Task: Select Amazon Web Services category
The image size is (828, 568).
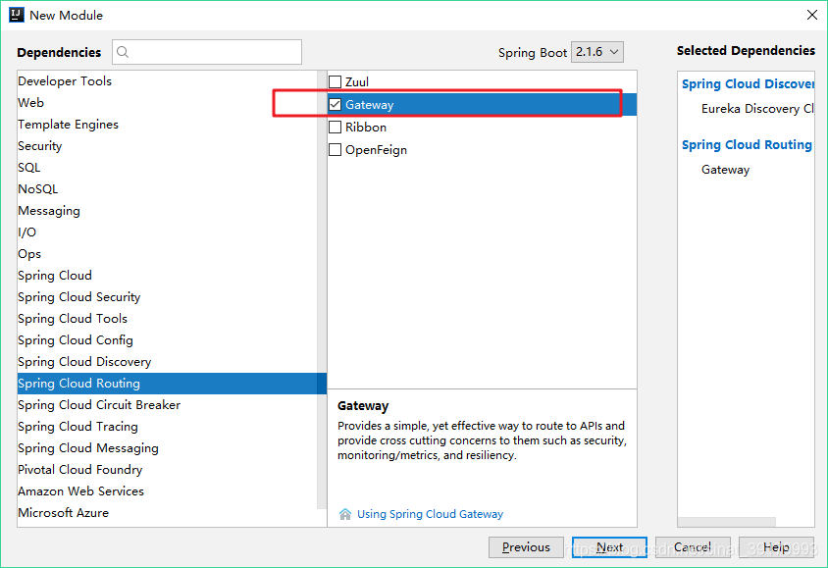Action: click(167, 491)
